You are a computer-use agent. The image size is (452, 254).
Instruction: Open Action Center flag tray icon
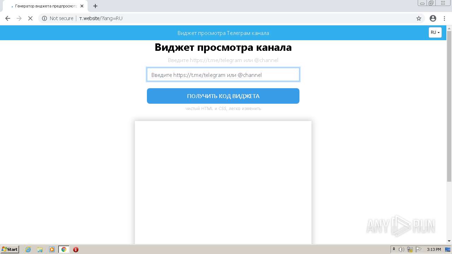[x=418, y=249]
